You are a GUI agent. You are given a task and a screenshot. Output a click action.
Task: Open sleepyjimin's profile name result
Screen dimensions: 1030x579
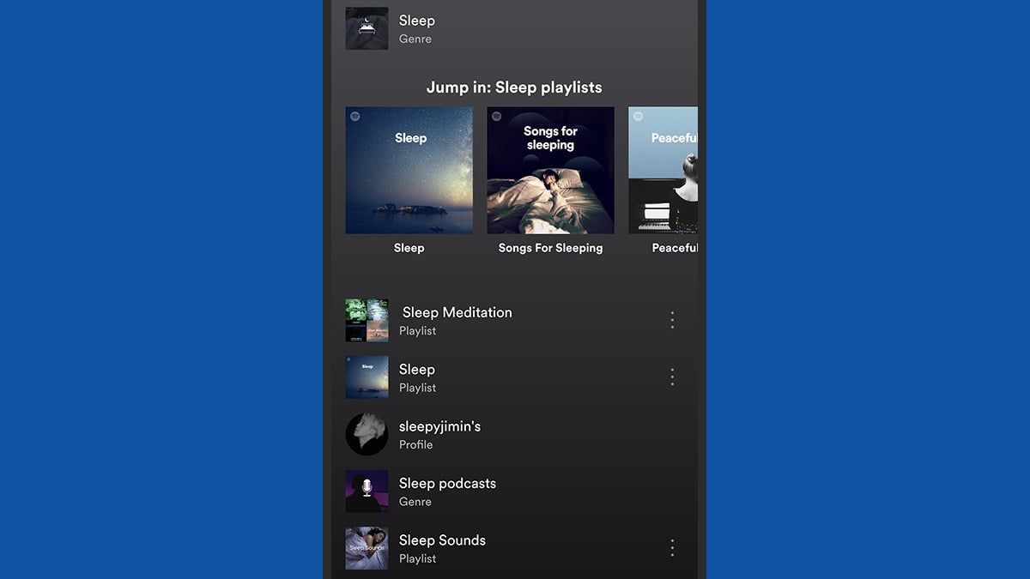[x=439, y=426]
